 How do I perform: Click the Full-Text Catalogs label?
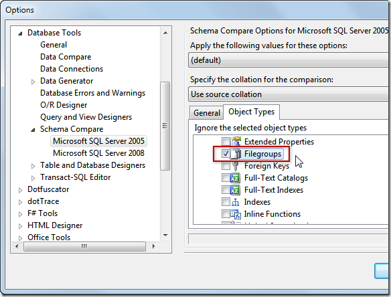coord(276,178)
